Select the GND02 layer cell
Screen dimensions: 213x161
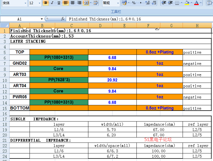[x=20, y=63]
